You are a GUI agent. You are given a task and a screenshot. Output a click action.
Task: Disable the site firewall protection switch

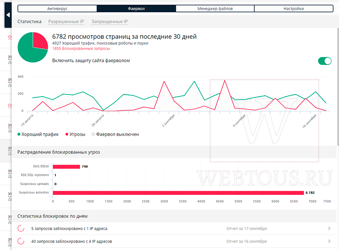coord(325,61)
